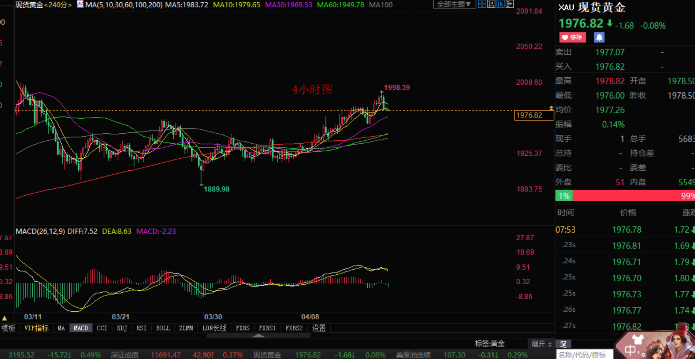
Task: Click the 03/21 date on time axis
Action: coord(121,317)
